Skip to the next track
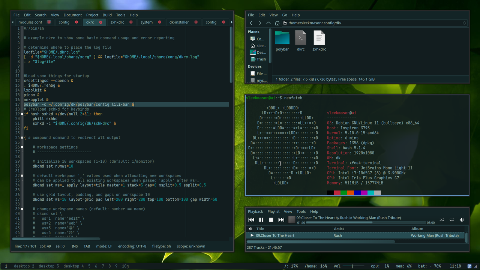 point(281,220)
